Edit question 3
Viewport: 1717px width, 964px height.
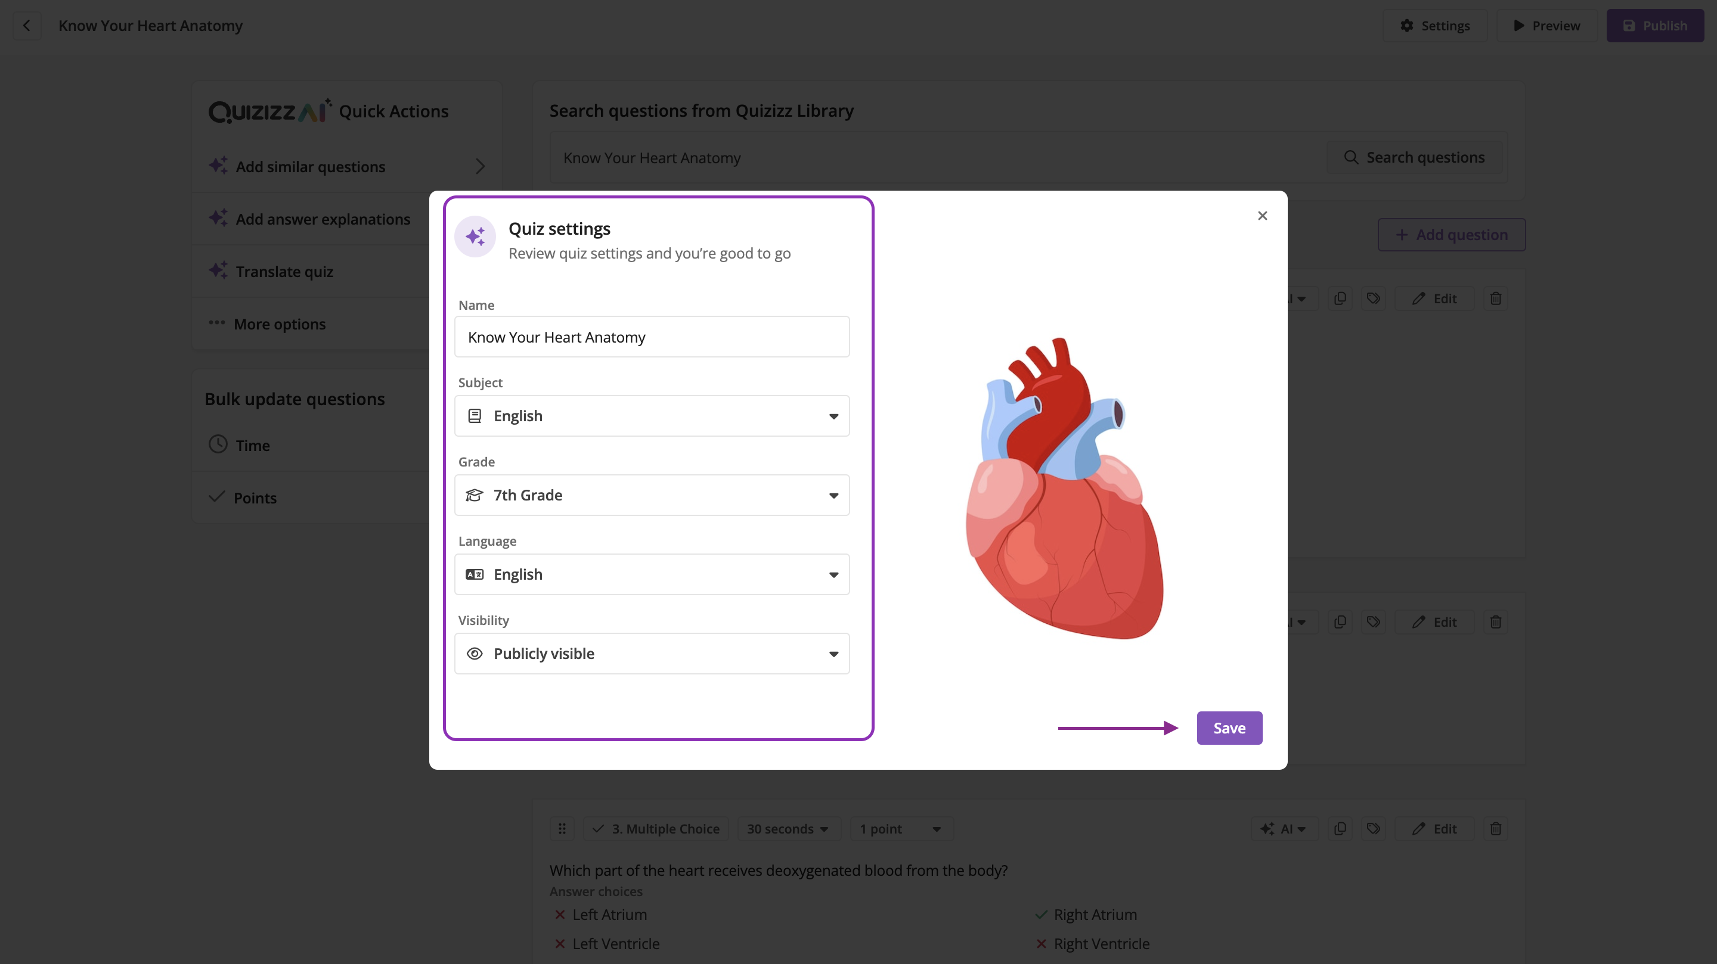coord(1434,829)
